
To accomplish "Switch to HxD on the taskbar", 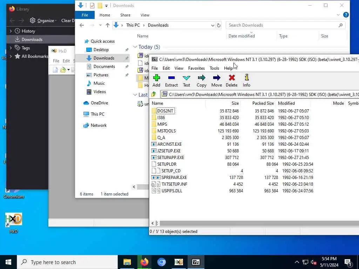I will click(x=178, y=262).
